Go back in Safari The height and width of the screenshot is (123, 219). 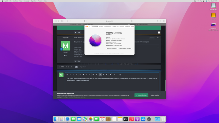pyautogui.click(x=67, y=21)
